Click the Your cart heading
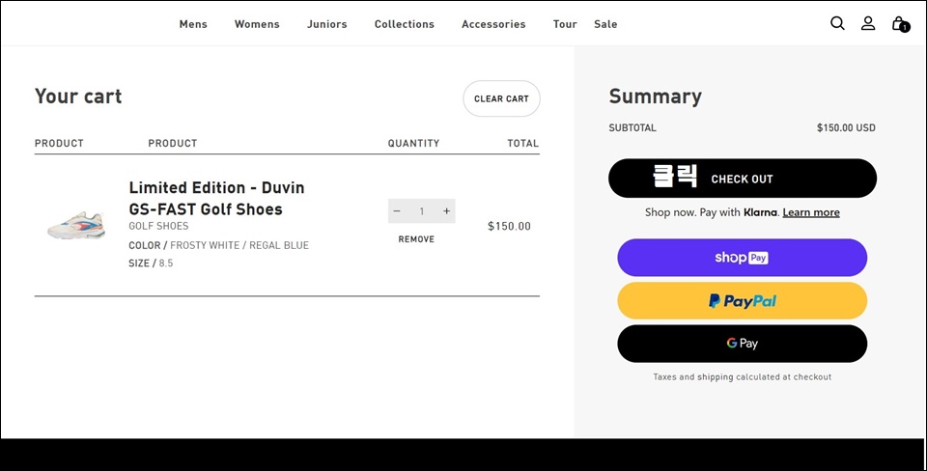The image size is (927, 471). tap(78, 97)
